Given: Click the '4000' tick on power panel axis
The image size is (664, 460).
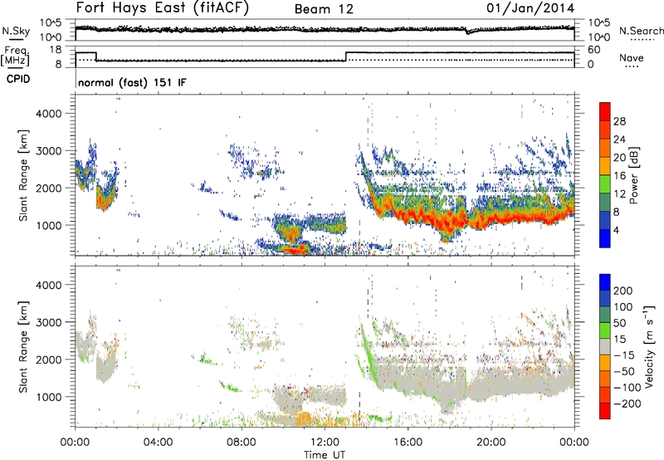Looking at the screenshot, I should tap(49, 114).
